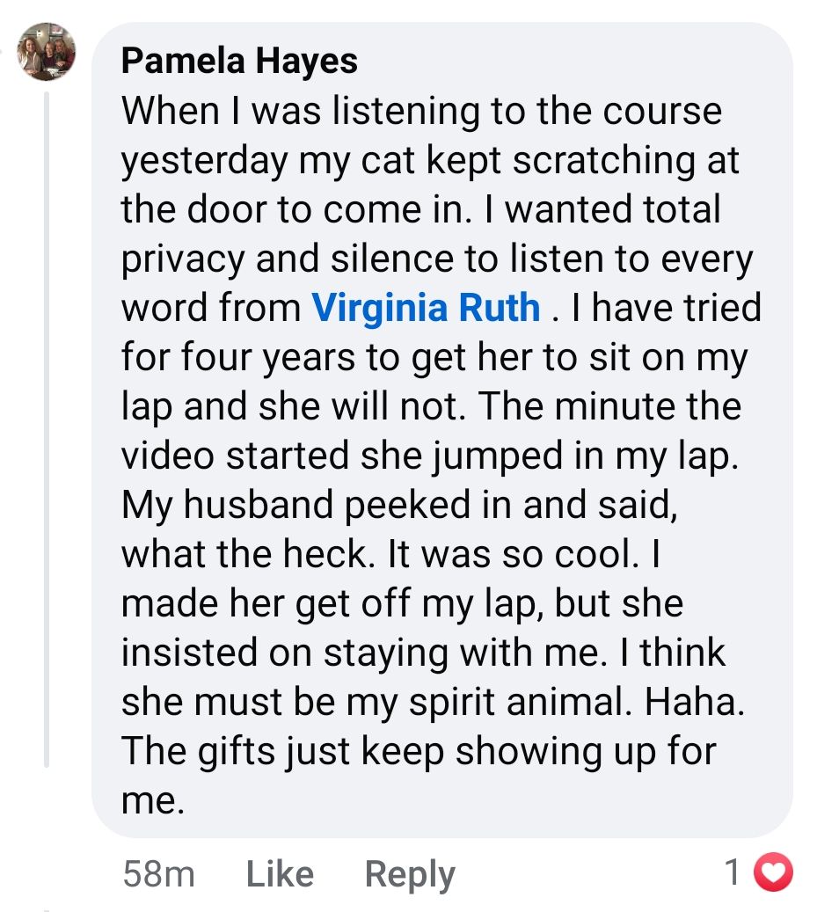
Task: Click the final word 'me.' in comment
Action: tap(153, 801)
